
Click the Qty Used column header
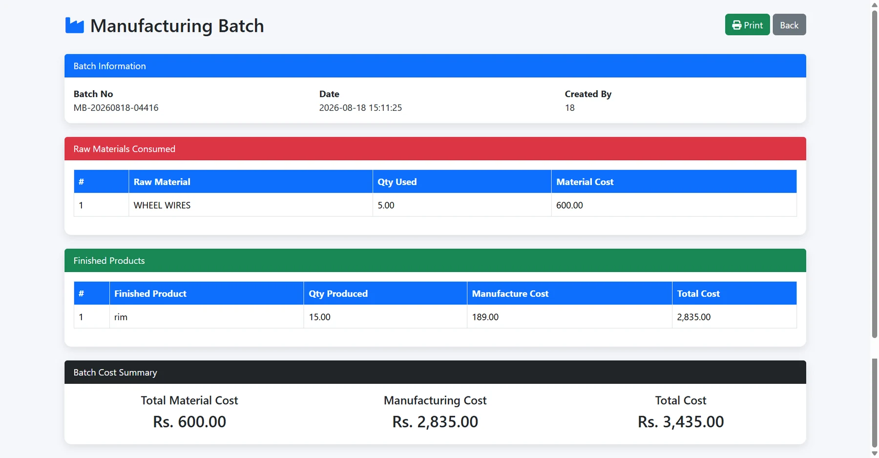point(462,182)
